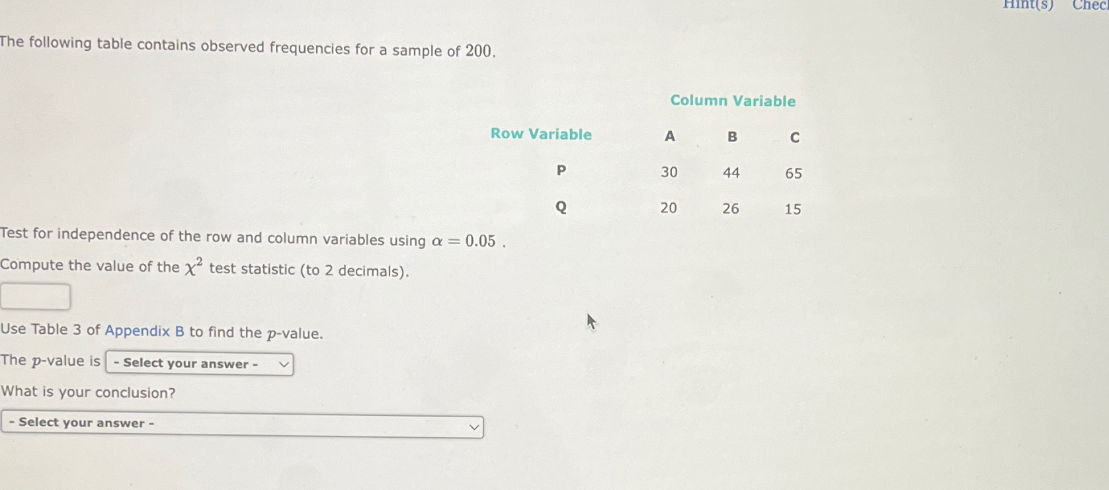
Task: Select row label Q in the table
Action: pos(560,206)
